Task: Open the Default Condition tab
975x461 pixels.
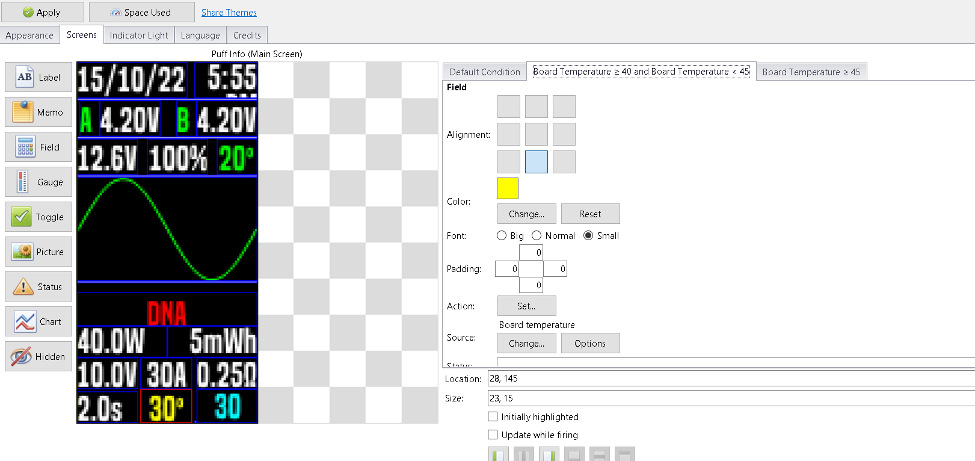Action: pyautogui.click(x=484, y=72)
